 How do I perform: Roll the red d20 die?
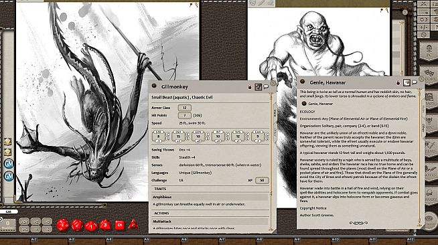click(x=62, y=225)
